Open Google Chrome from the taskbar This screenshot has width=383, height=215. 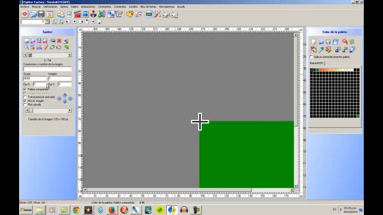76,210
